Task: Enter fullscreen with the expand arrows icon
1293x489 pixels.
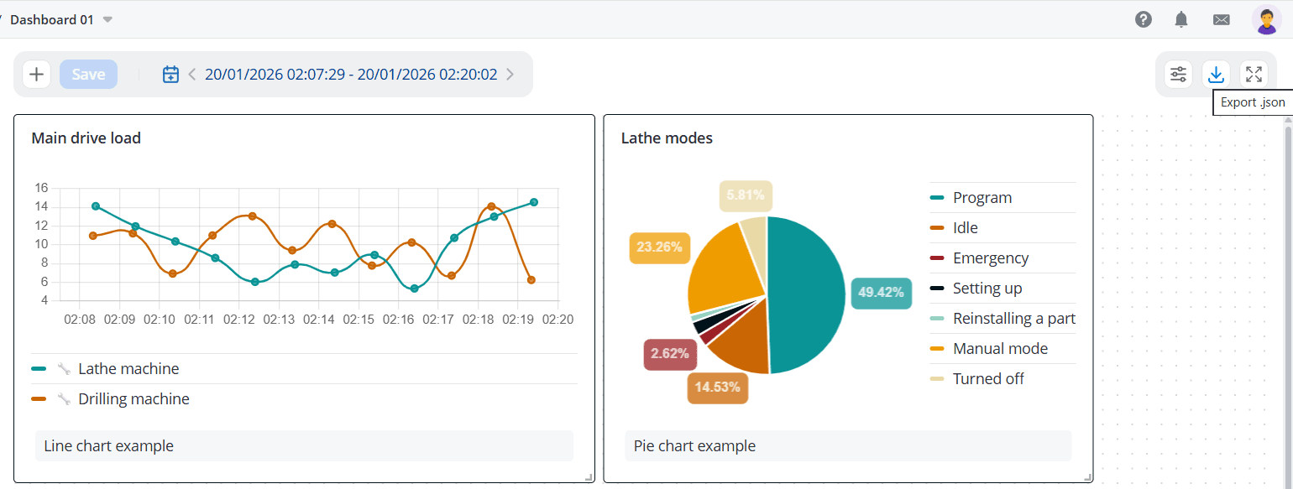Action: tap(1254, 74)
